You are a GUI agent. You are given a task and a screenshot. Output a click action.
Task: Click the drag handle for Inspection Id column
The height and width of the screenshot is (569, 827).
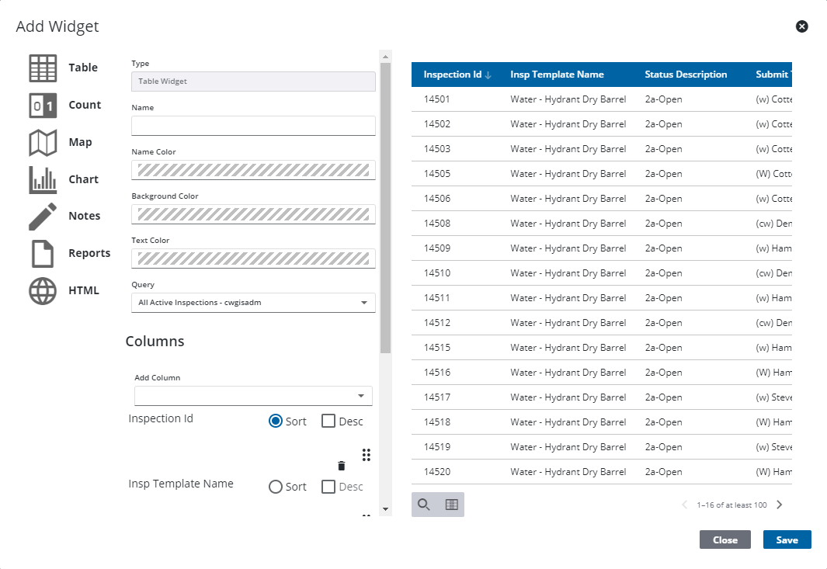point(366,455)
